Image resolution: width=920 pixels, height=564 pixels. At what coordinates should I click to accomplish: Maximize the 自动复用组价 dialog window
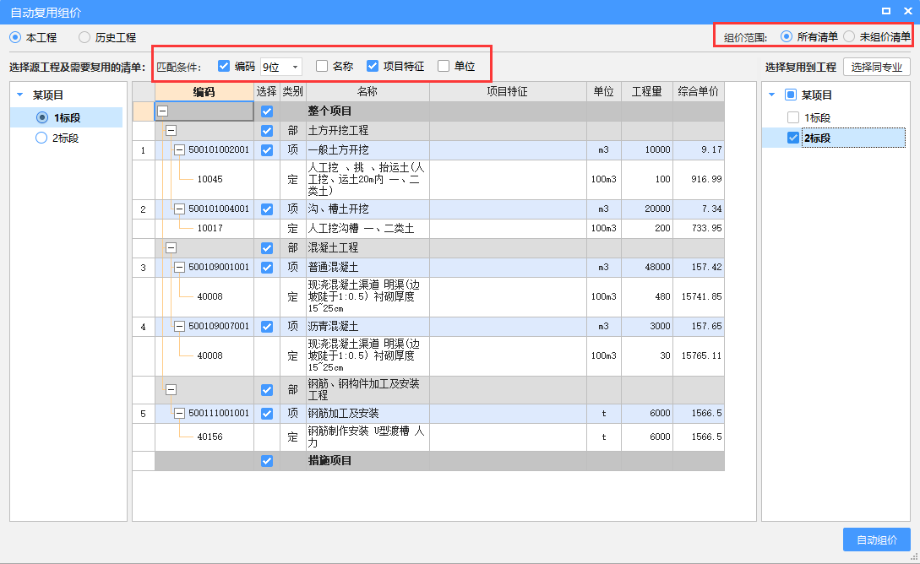[x=886, y=11]
